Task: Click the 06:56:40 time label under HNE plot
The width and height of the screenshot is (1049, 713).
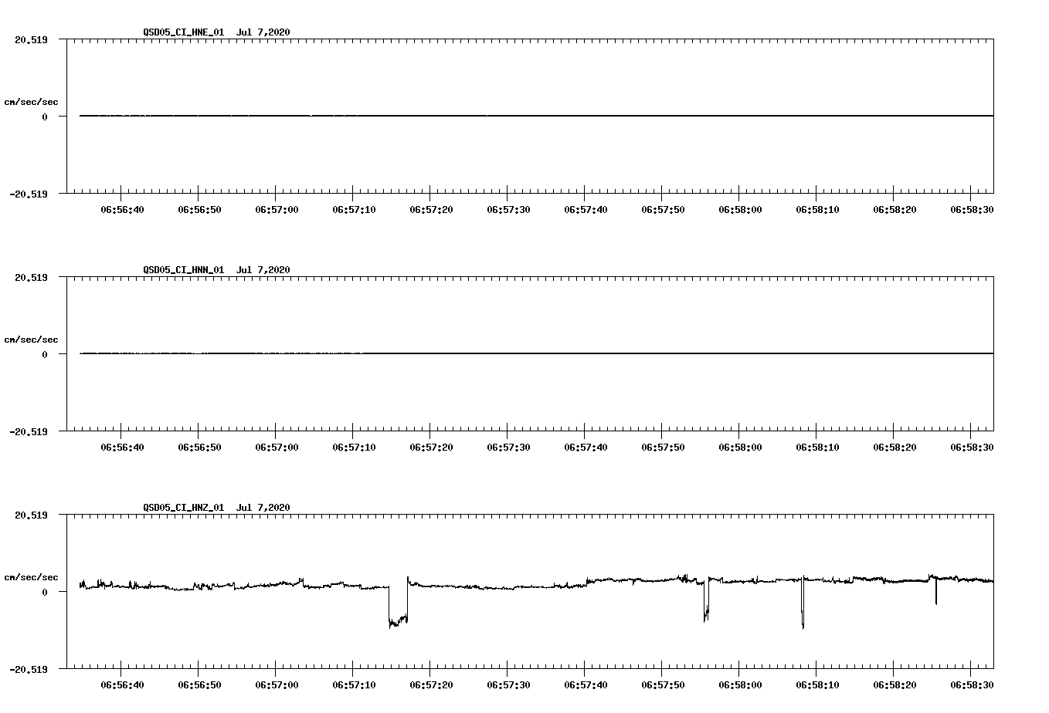Action: tap(122, 210)
